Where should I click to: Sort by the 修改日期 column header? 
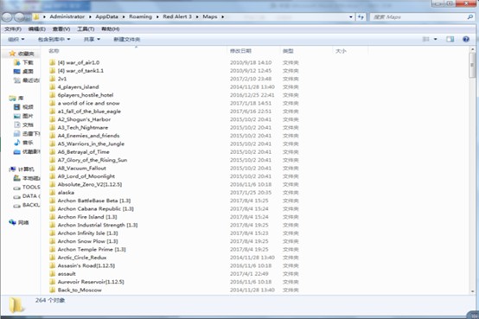click(x=240, y=51)
